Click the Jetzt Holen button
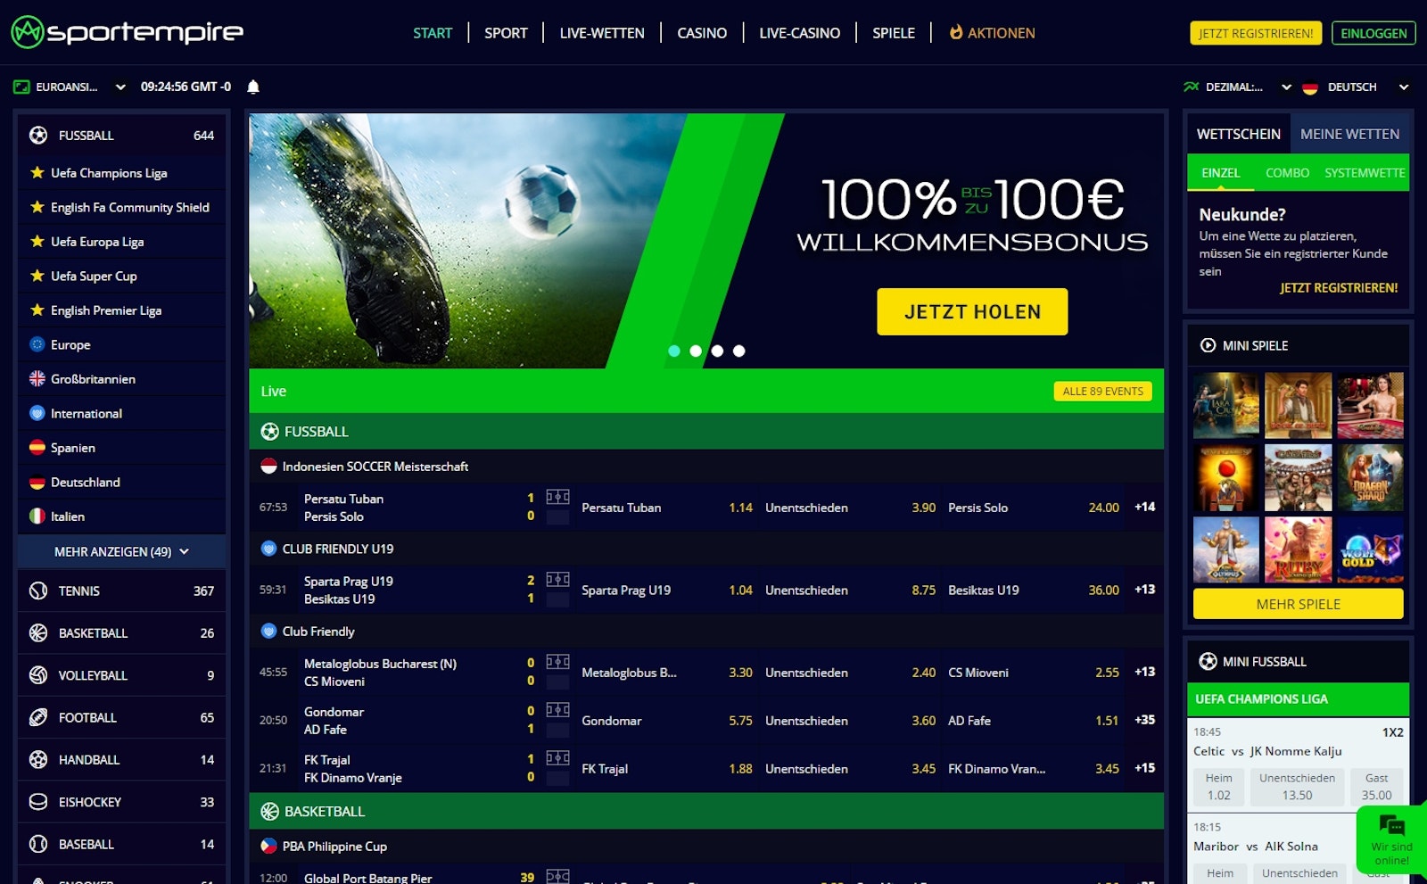Screen dimensions: 1427x884 point(972,311)
